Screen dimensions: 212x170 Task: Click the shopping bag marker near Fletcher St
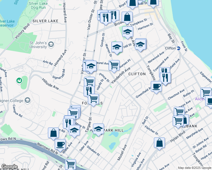(159, 143)
